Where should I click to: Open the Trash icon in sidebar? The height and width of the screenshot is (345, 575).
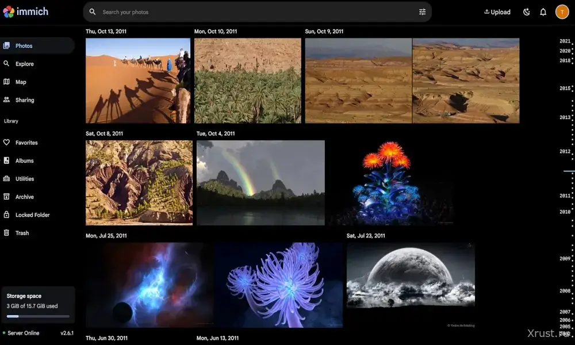click(7, 233)
